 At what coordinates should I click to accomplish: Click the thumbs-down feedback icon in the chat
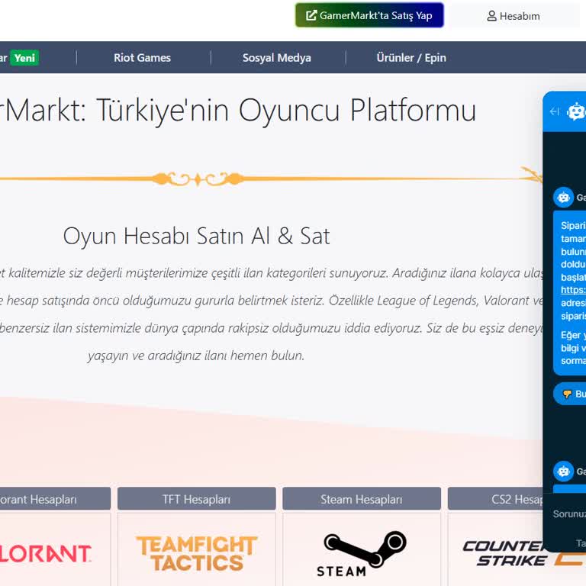(567, 394)
